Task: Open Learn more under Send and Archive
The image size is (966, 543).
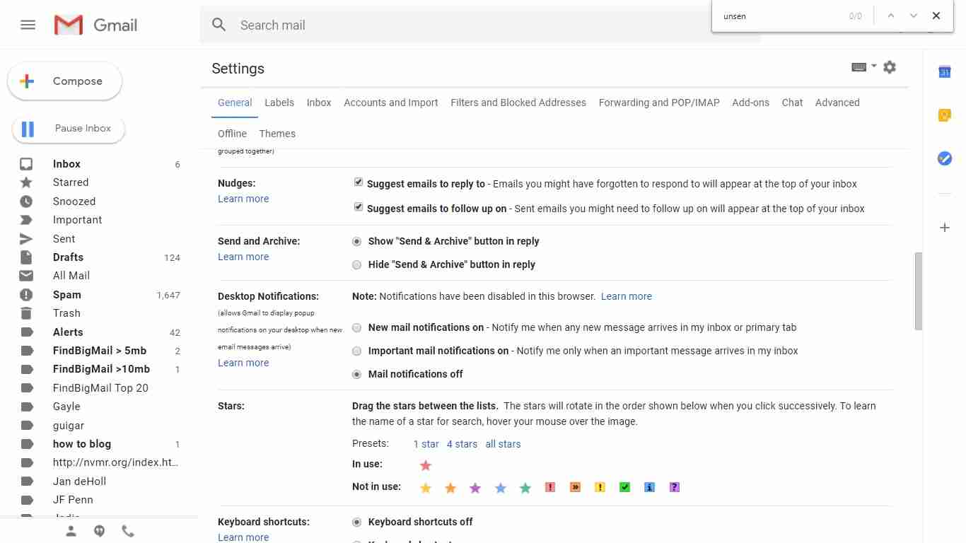Action: click(x=243, y=257)
